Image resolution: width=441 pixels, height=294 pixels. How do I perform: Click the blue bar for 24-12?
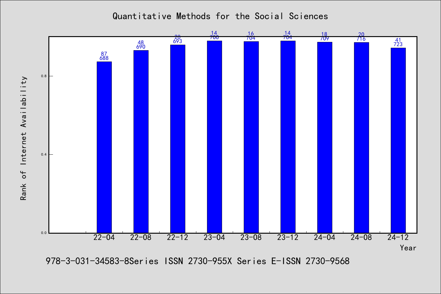tap(398, 140)
